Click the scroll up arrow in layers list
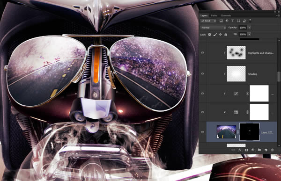 [x=279, y=40]
